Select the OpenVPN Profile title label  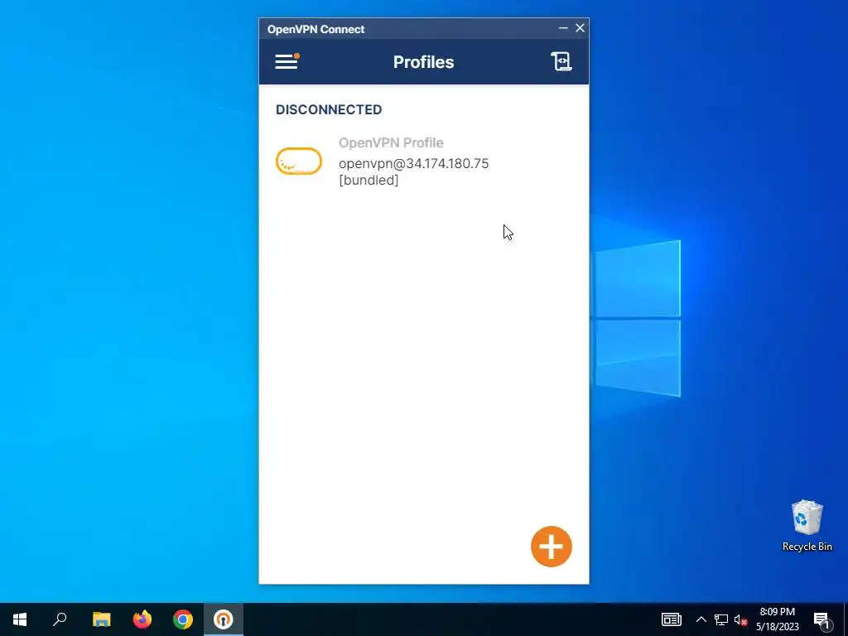tap(391, 142)
